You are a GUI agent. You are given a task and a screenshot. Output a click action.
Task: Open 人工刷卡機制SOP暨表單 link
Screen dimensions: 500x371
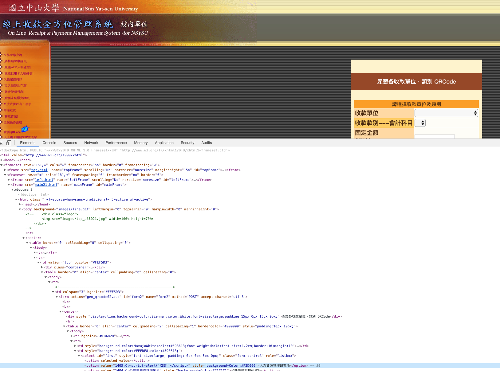coord(20,137)
